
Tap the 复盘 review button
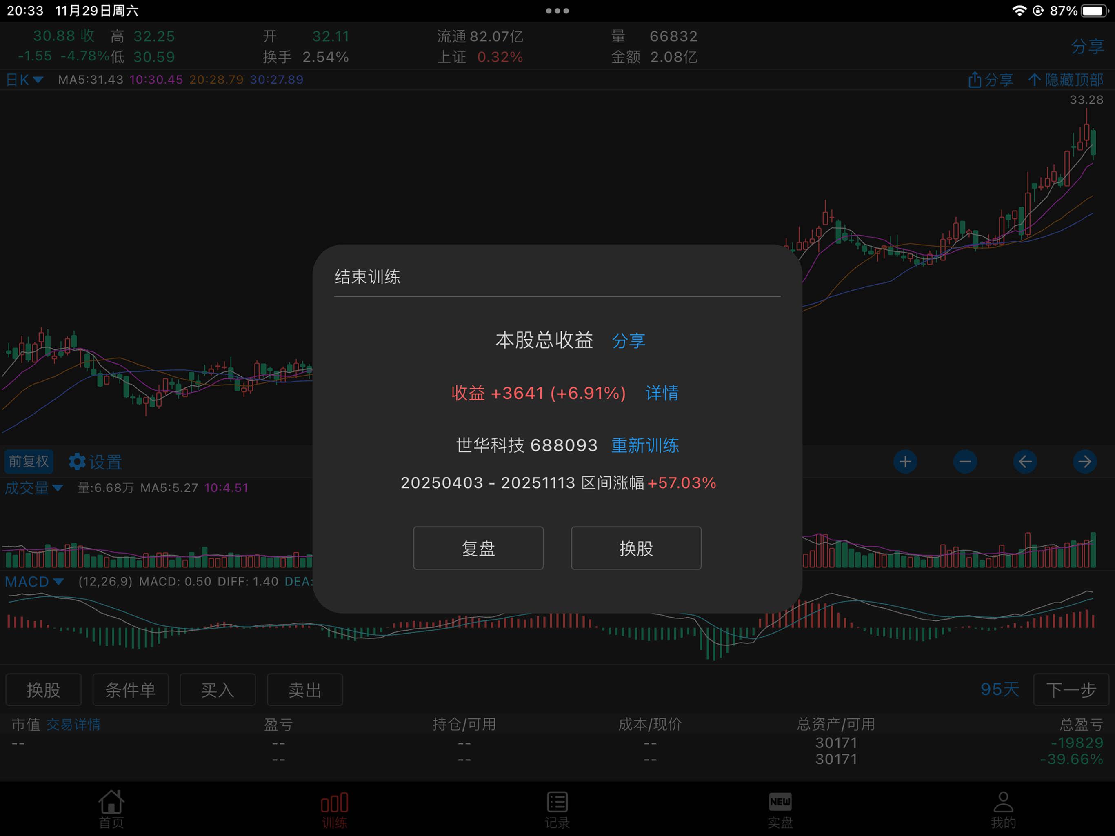[x=478, y=548]
